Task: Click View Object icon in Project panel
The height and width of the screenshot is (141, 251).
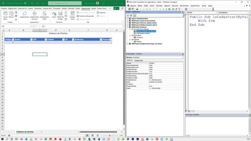Action: [x=131, y=16]
